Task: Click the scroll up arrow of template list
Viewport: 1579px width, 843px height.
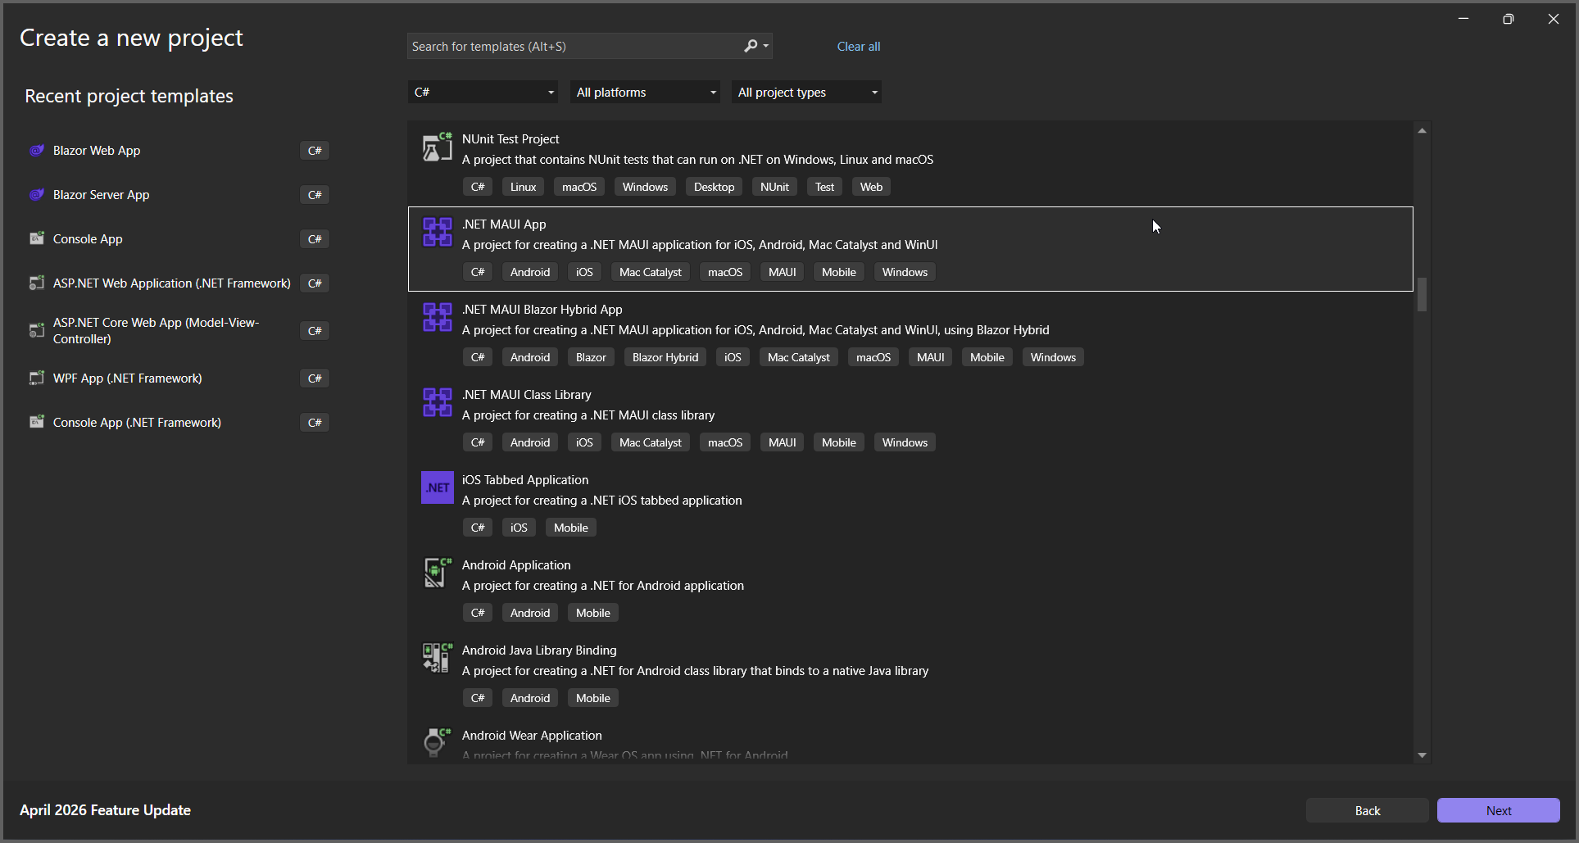Action: click(x=1422, y=131)
